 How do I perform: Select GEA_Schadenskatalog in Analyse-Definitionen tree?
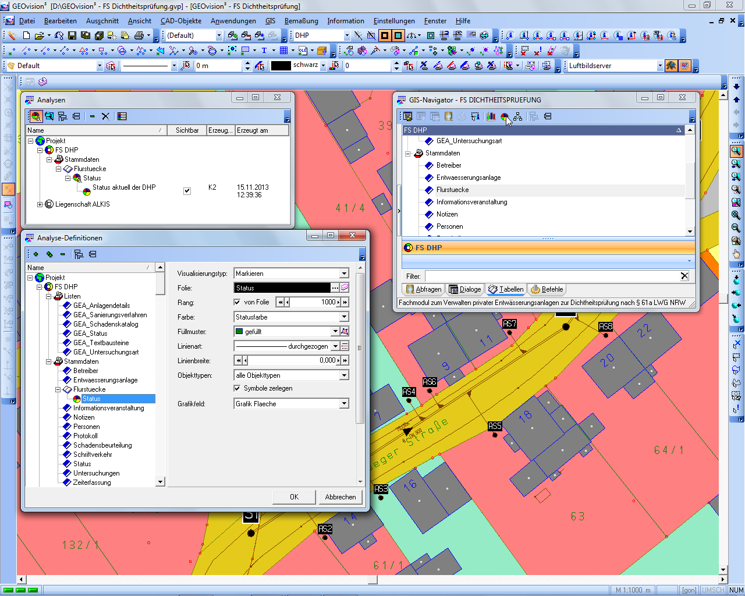click(x=105, y=324)
